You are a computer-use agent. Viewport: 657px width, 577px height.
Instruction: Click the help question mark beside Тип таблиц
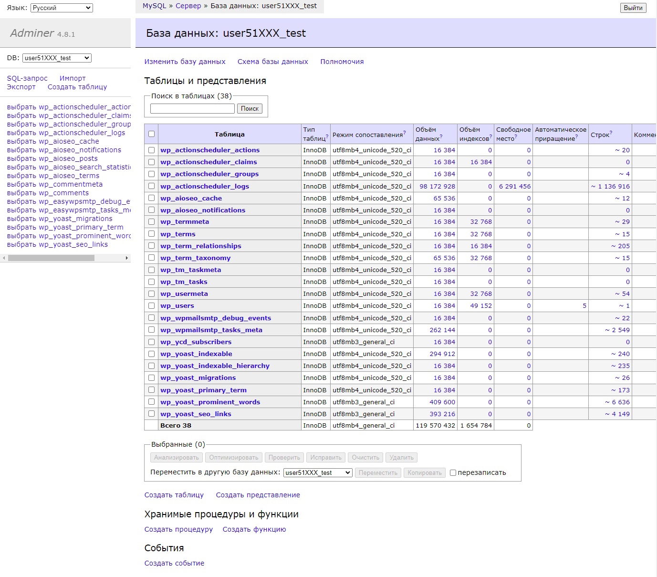click(x=327, y=137)
